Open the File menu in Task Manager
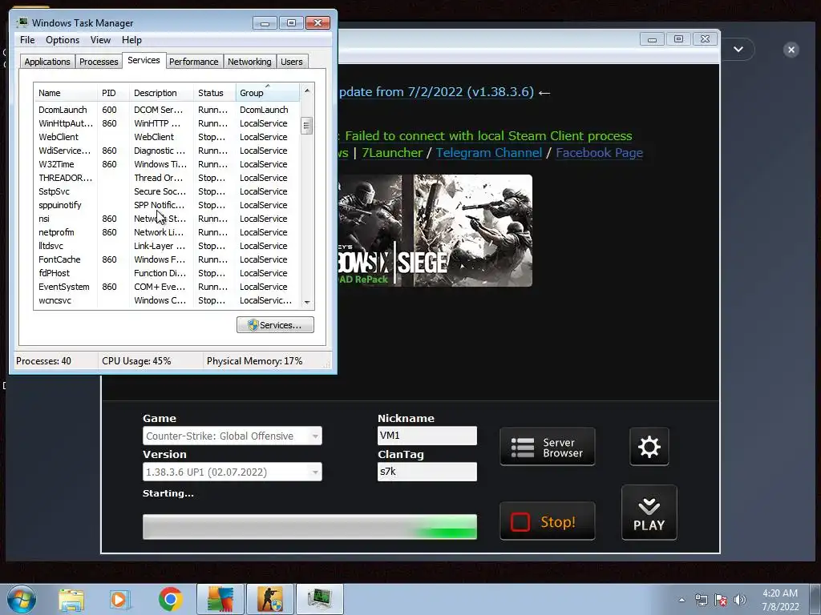Viewport: 821px width, 615px height. click(27, 40)
